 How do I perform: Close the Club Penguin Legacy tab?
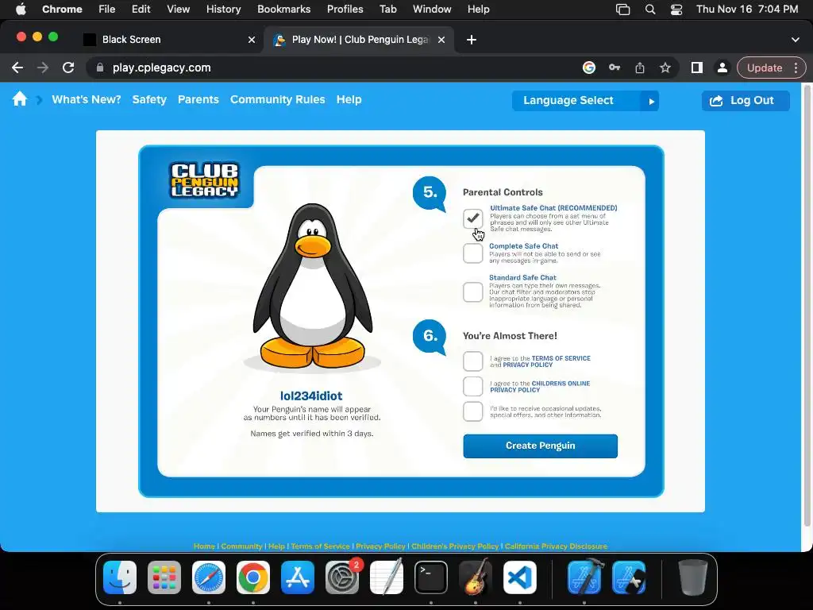(x=441, y=40)
